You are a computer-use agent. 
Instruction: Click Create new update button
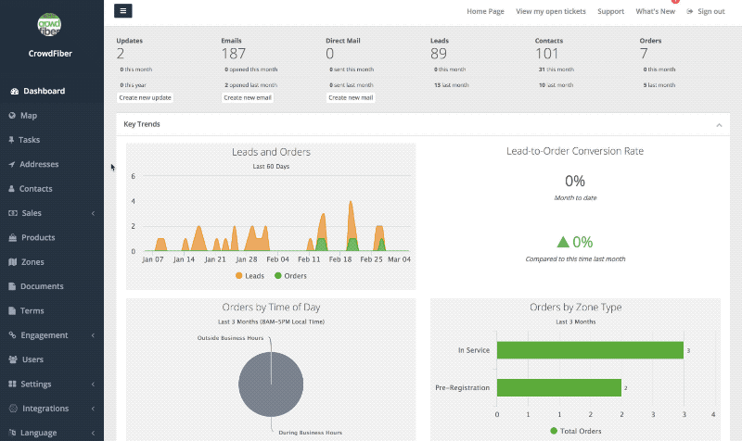(x=145, y=97)
